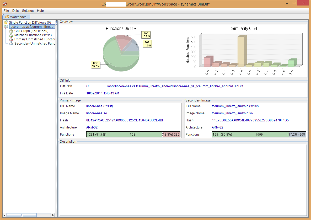Click the 1.0 similarity green bar

pos(292,63)
